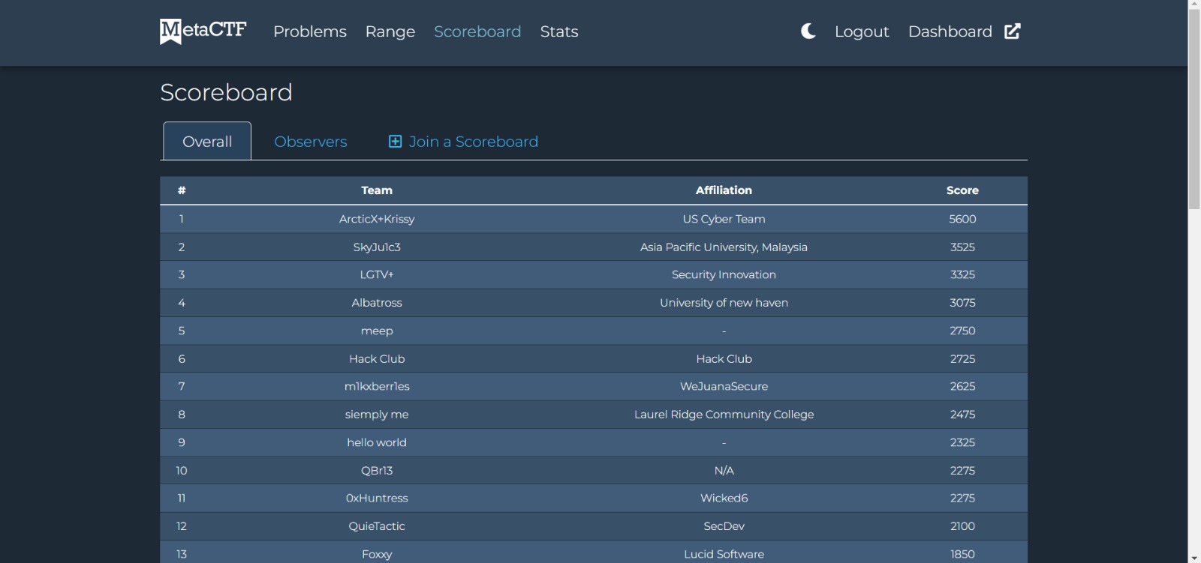Click WeJuanaSecure affiliation
The height and width of the screenshot is (563, 1201).
pos(724,386)
